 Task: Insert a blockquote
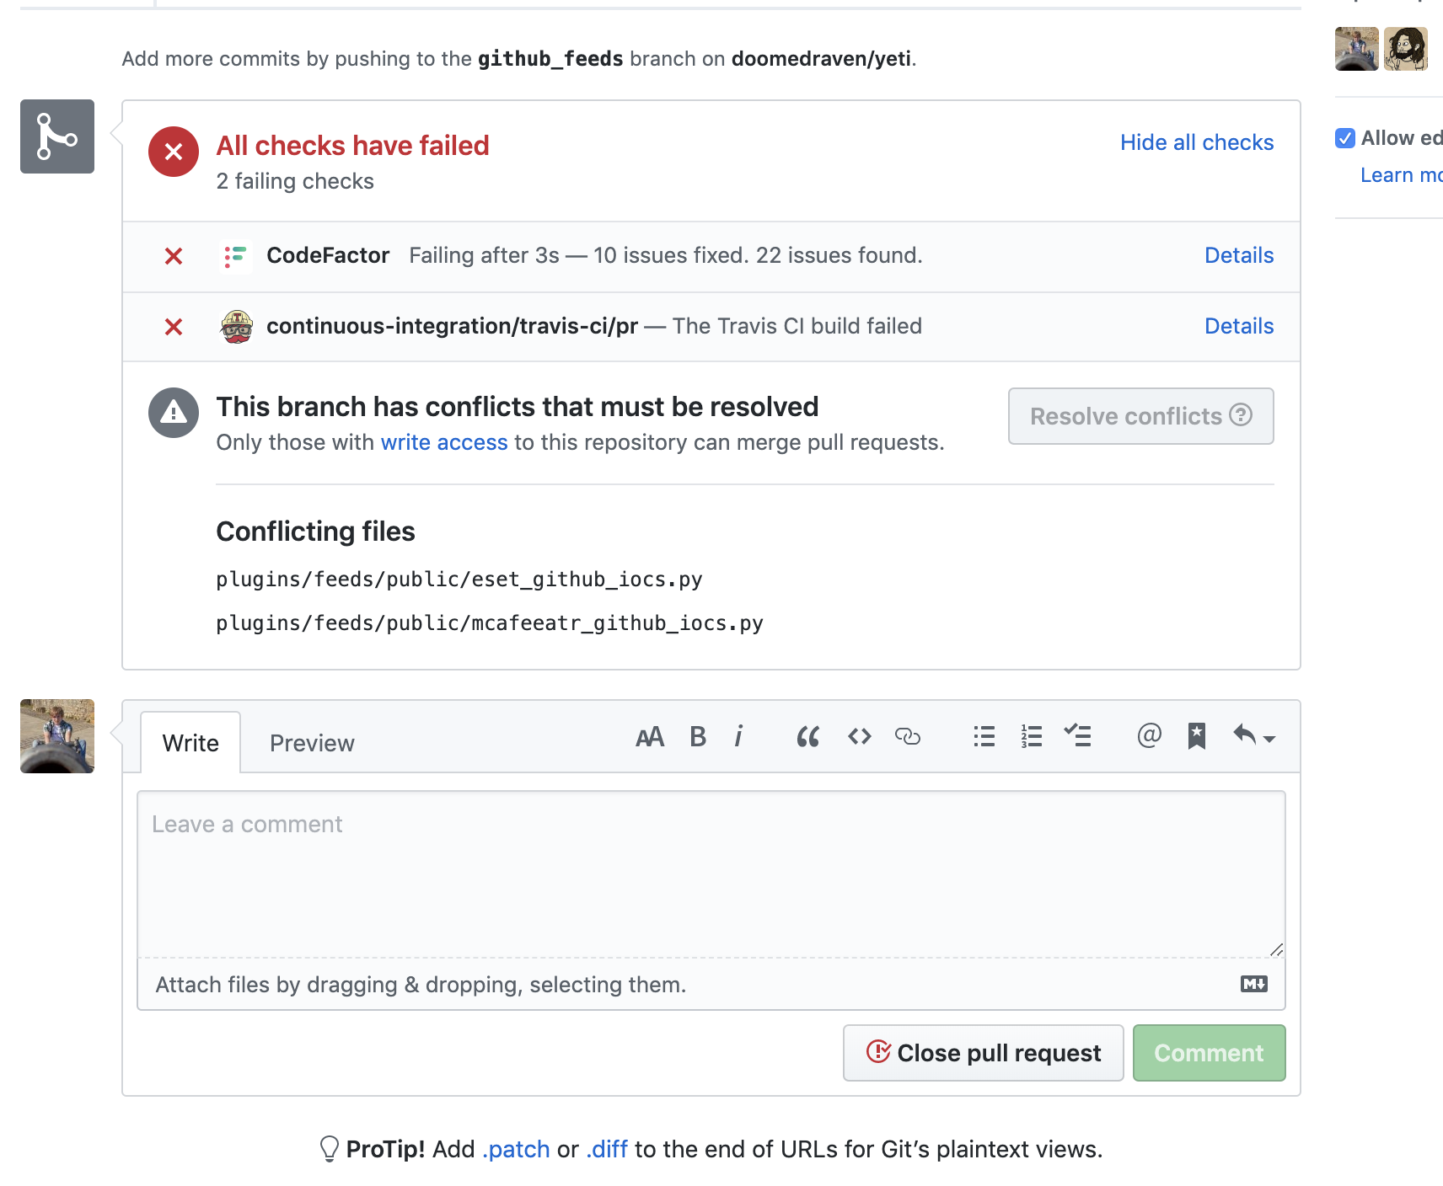(807, 736)
